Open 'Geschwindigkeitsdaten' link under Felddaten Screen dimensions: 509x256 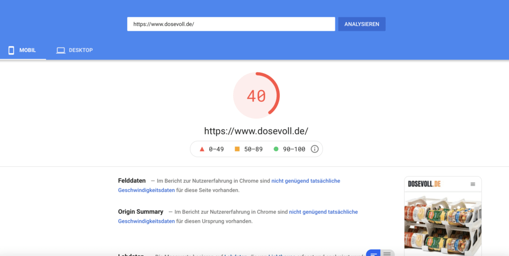click(x=147, y=190)
